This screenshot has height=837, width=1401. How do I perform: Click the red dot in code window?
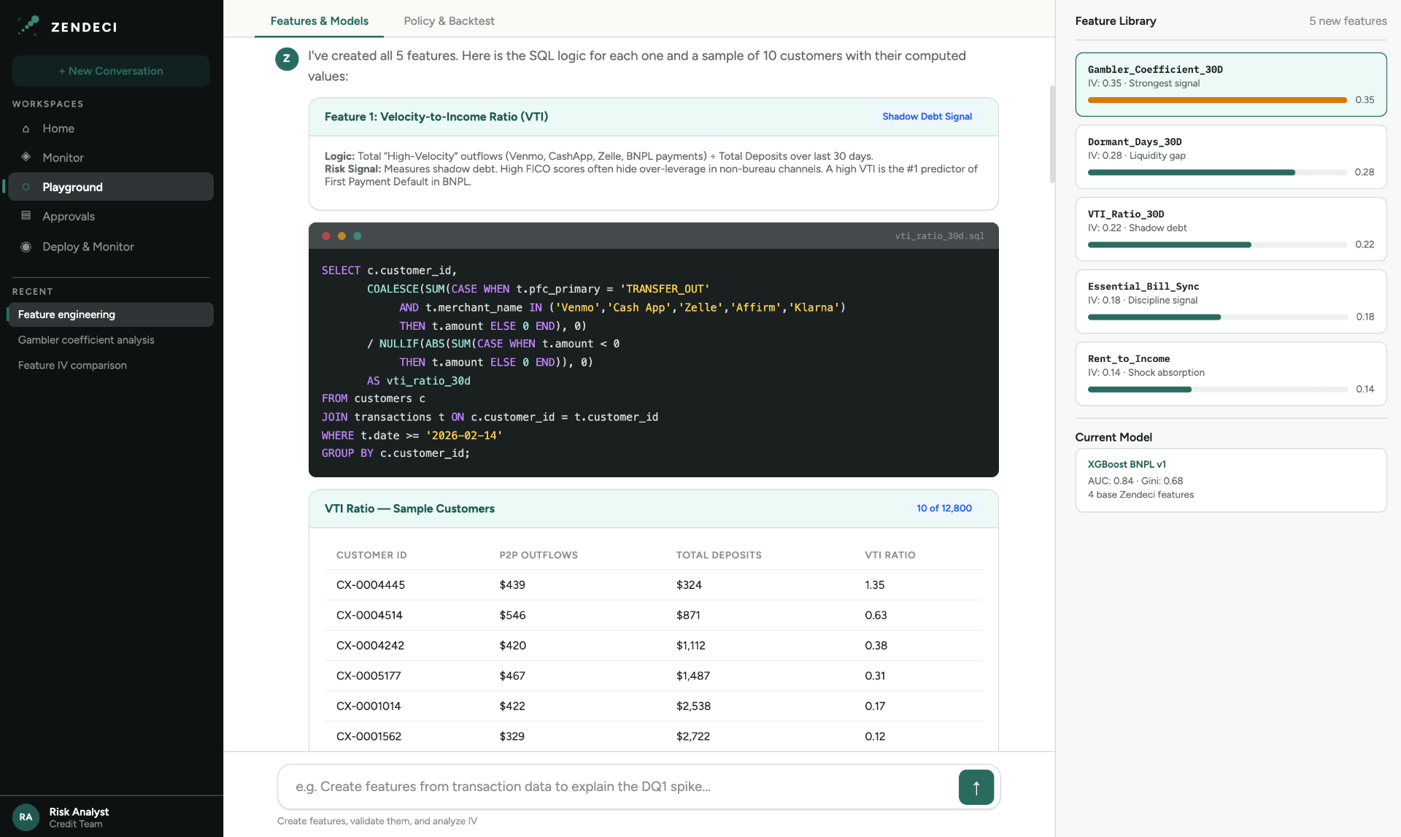coord(326,236)
